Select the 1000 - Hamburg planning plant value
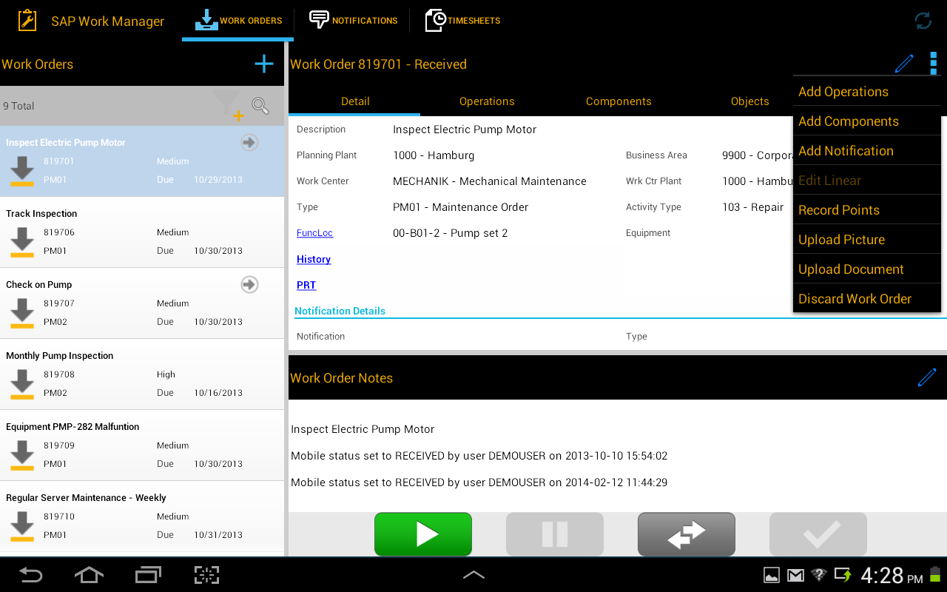The image size is (947, 592). pyautogui.click(x=434, y=155)
